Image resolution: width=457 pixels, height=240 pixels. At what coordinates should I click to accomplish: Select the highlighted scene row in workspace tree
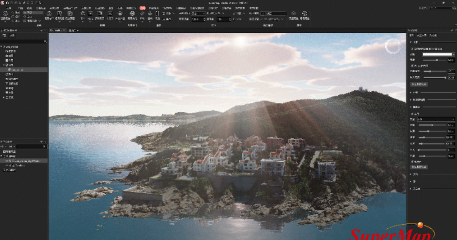(x=24, y=70)
